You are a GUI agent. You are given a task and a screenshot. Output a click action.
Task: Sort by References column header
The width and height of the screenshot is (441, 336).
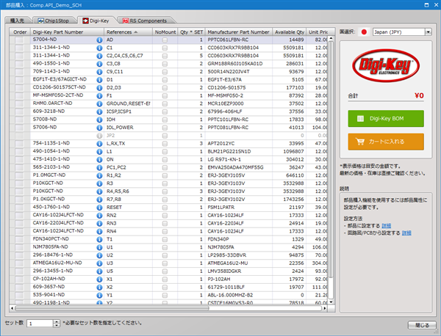click(x=128, y=32)
